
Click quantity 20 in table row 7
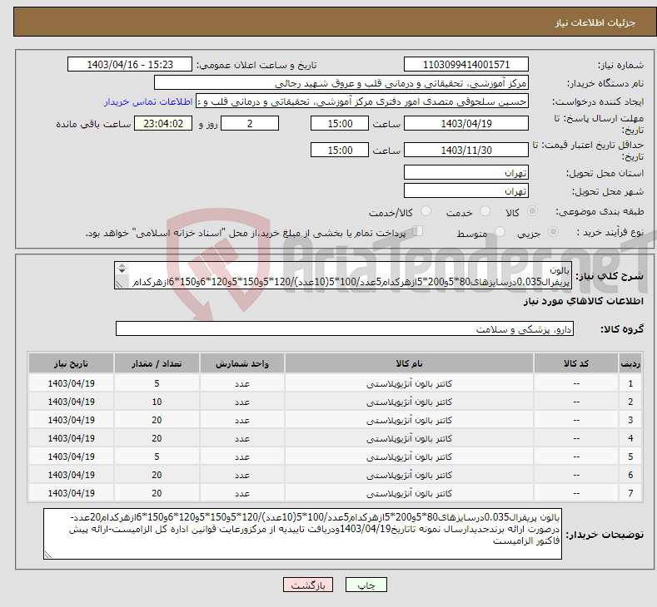[x=157, y=494]
